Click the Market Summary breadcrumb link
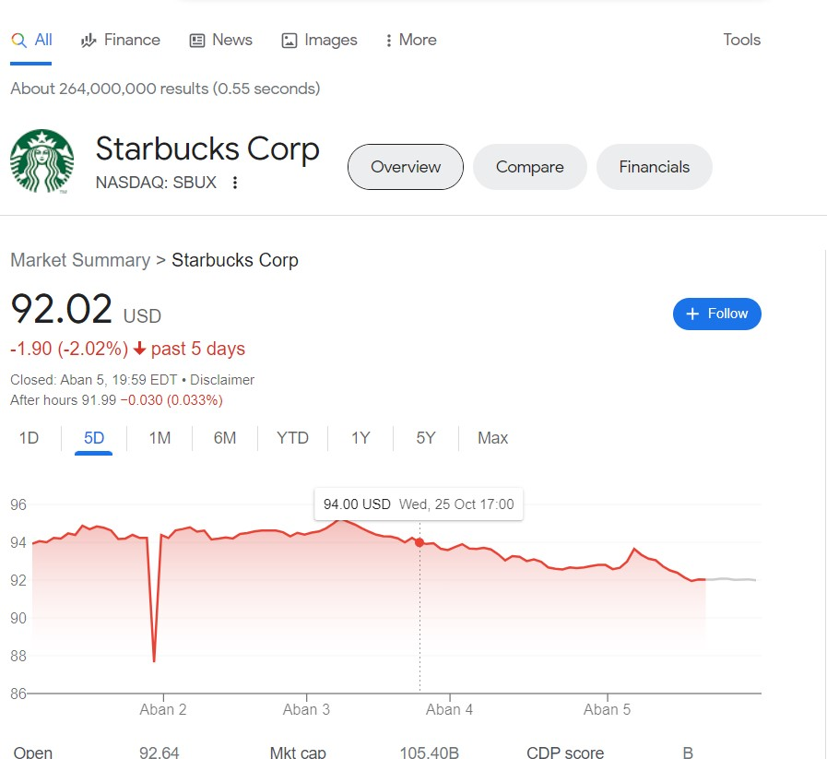The width and height of the screenshot is (827, 759). (80, 260)
